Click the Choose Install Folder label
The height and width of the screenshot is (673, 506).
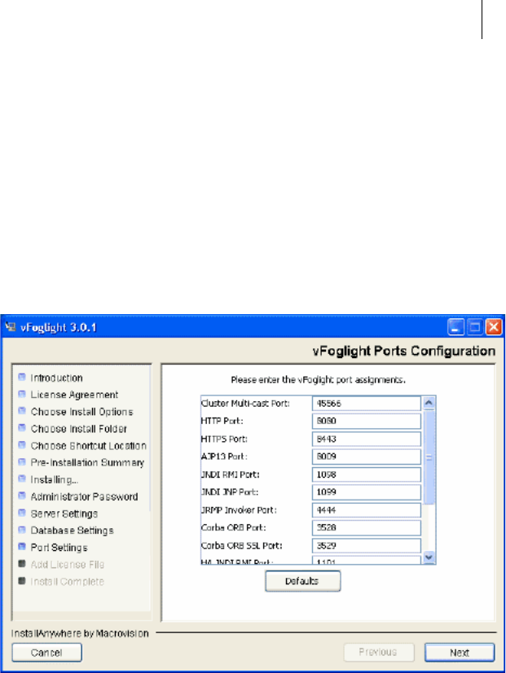tap(79, 429)
